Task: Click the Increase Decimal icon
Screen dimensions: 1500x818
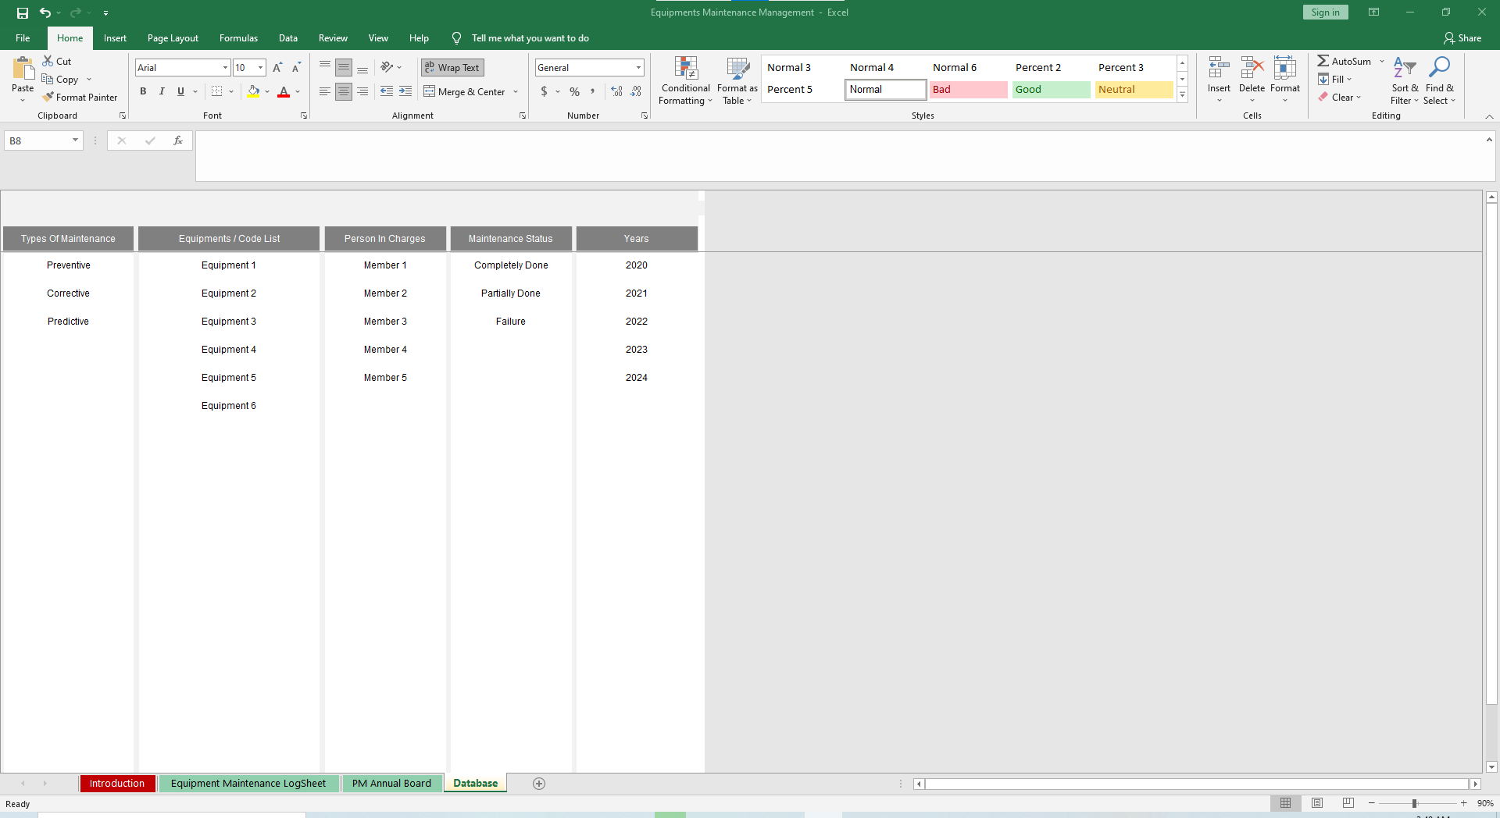Action: pyautogui.click(x=617, y=91)
